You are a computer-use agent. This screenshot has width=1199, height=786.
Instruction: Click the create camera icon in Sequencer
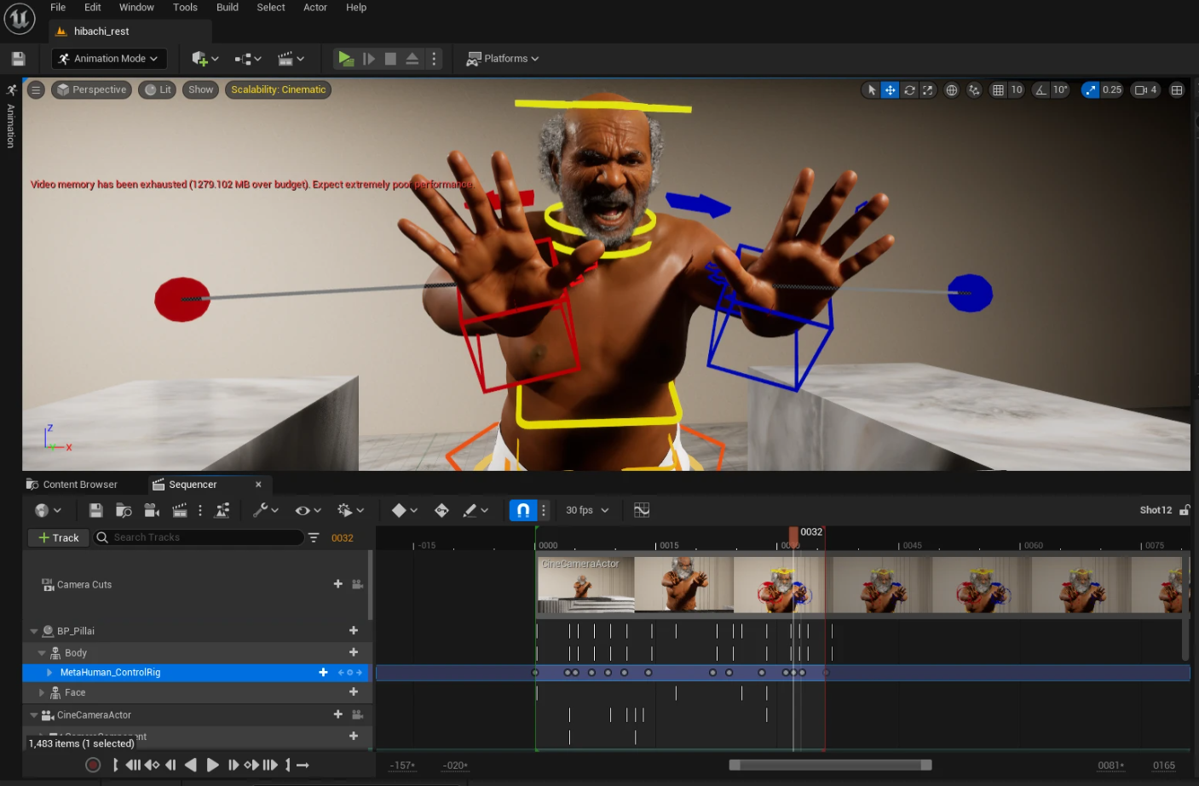[x=152, y=510]
